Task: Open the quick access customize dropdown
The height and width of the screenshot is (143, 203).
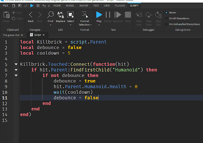Action: click(49, 6)
